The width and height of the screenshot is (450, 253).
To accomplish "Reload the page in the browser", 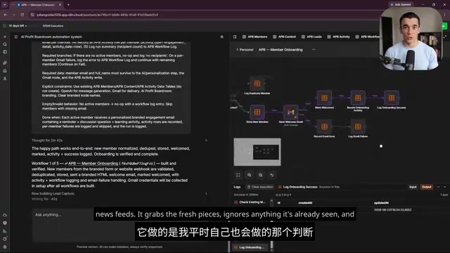I will pyautogui.click(x=22, y=15).
